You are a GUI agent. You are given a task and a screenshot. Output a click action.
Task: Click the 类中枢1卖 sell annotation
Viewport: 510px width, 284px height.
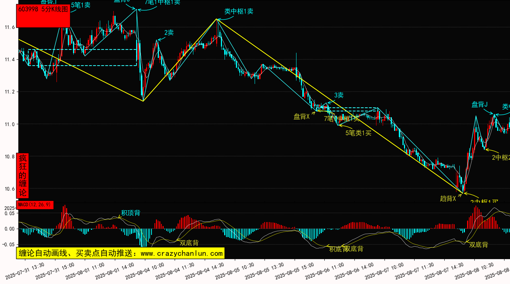tap(239, 11)
